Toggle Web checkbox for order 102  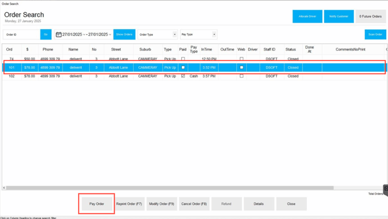pos(241,76)
